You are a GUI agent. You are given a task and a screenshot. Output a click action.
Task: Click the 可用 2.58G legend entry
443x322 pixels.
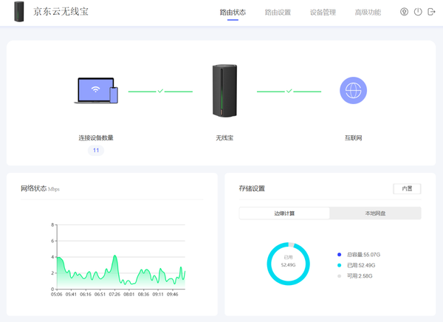click(355, 276)
